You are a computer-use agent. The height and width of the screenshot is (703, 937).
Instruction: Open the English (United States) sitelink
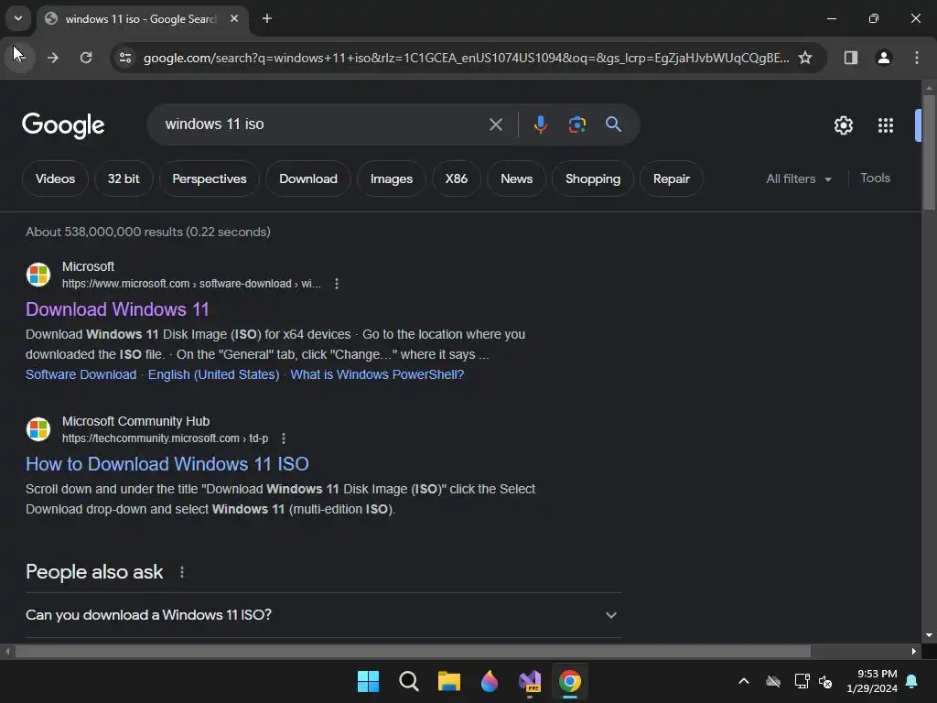pos(213,374)
